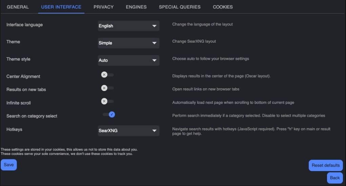Click the arrow icon on the Interface language dropdown
The width and height of the screenshot is (346, 186).
pos(154,26)
